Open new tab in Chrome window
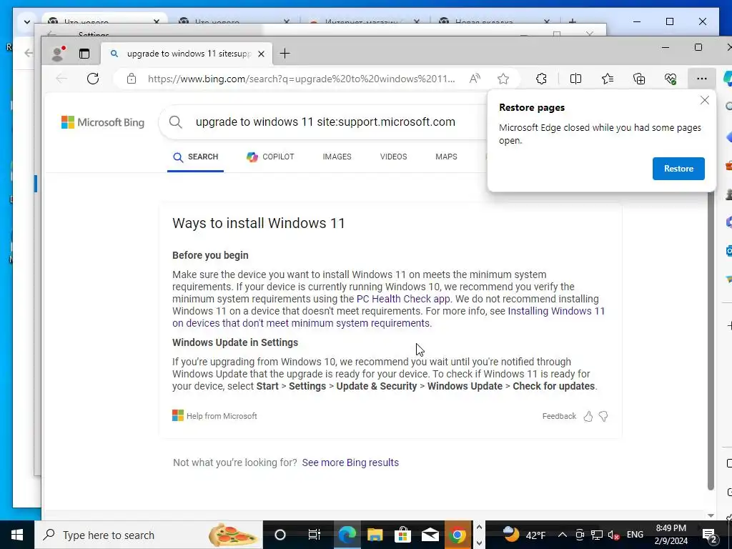This screenshot has width=732, height=549. click(x=573, y=21)
